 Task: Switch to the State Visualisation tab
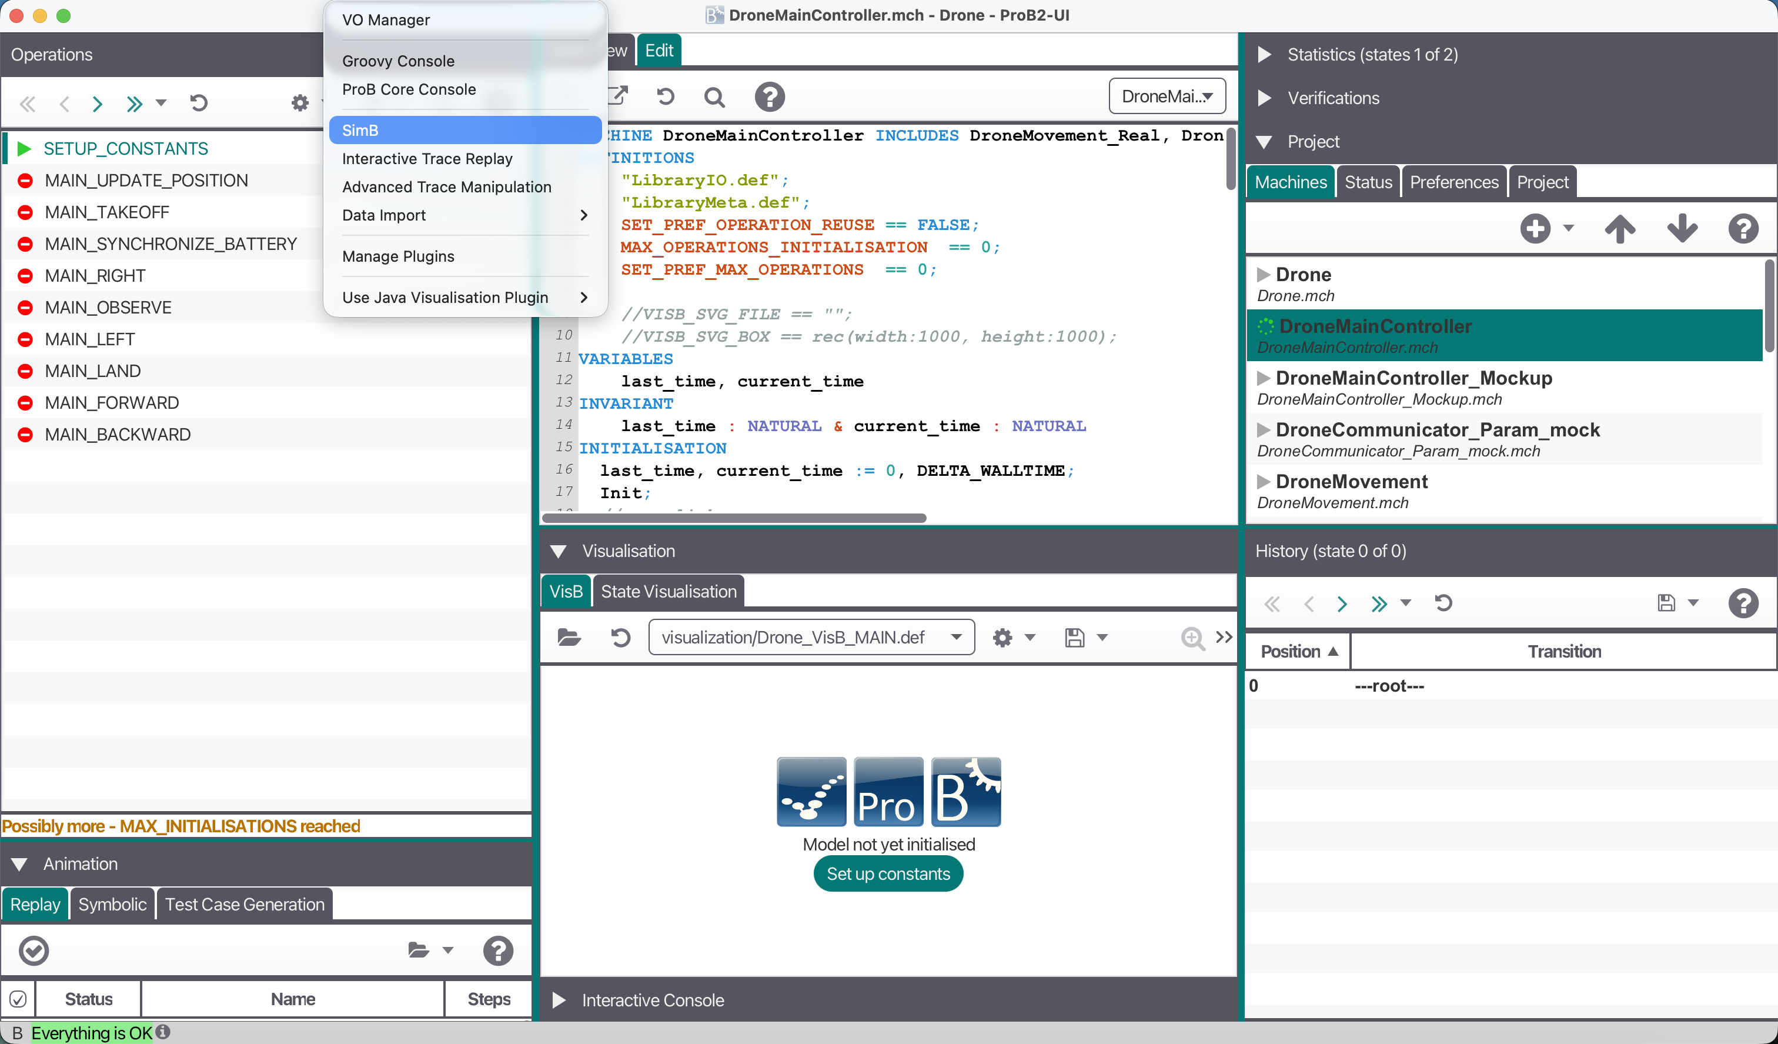pos(668,592)
